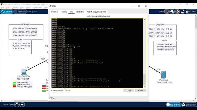Open the Physical tab in RT01 window
This screenshot has height=110, width=197.
(x=55, y=12)
